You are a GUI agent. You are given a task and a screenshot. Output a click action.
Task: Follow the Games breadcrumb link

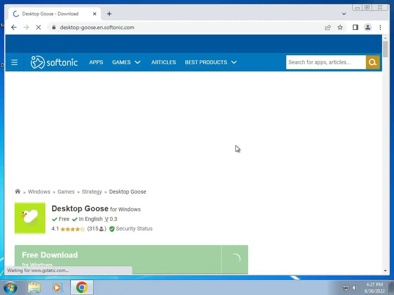[x=66, y=192]
